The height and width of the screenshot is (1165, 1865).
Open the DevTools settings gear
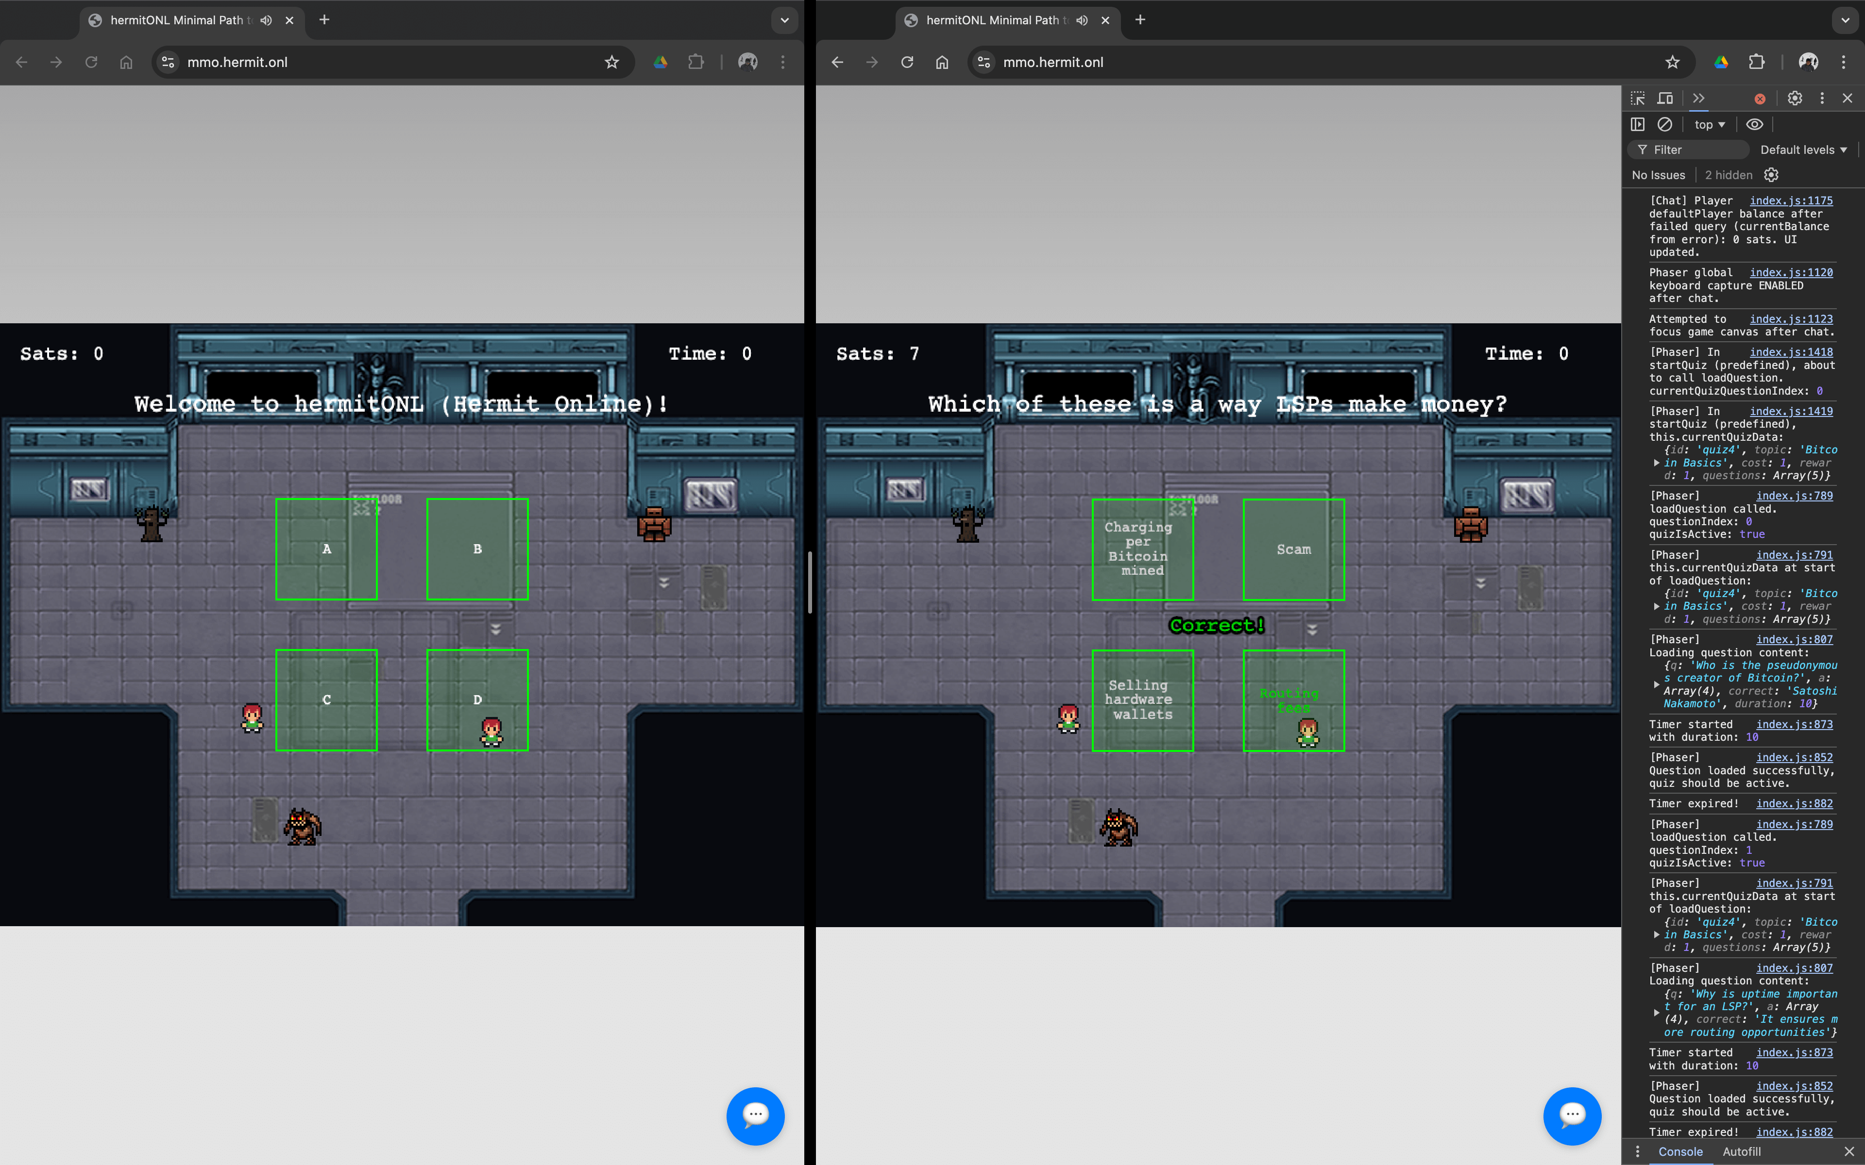1794,98
